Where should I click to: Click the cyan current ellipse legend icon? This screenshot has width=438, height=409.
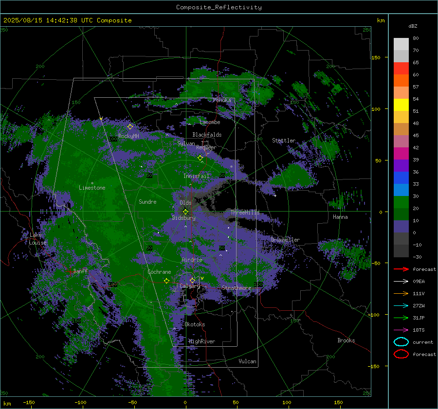(401, 342)
